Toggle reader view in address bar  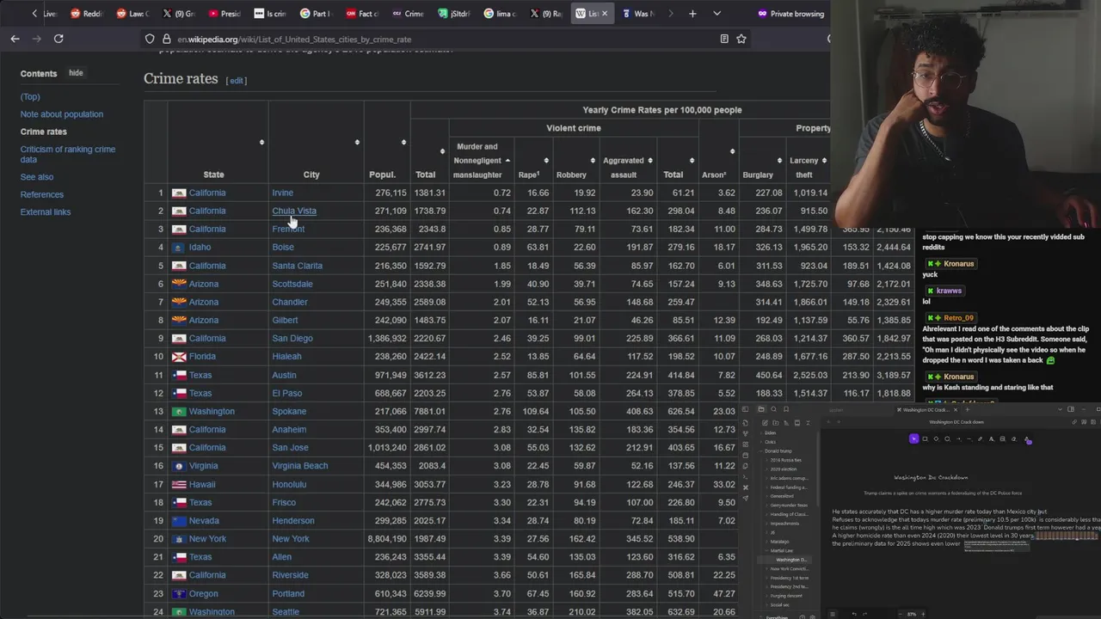click(x=723, y=39)
